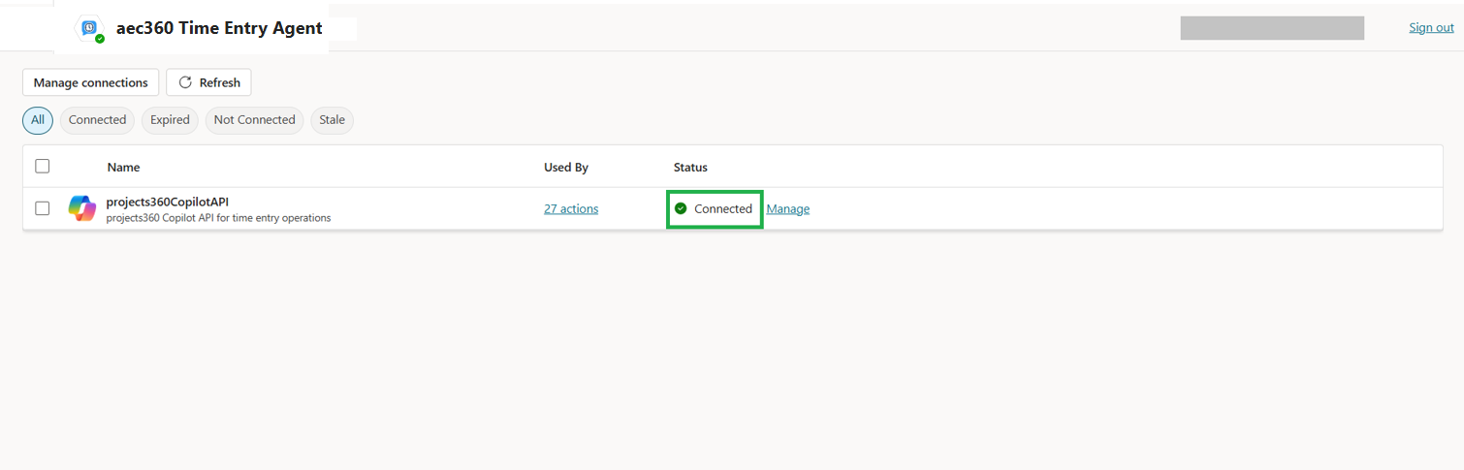Filter connections by Connected

point(97,120)
